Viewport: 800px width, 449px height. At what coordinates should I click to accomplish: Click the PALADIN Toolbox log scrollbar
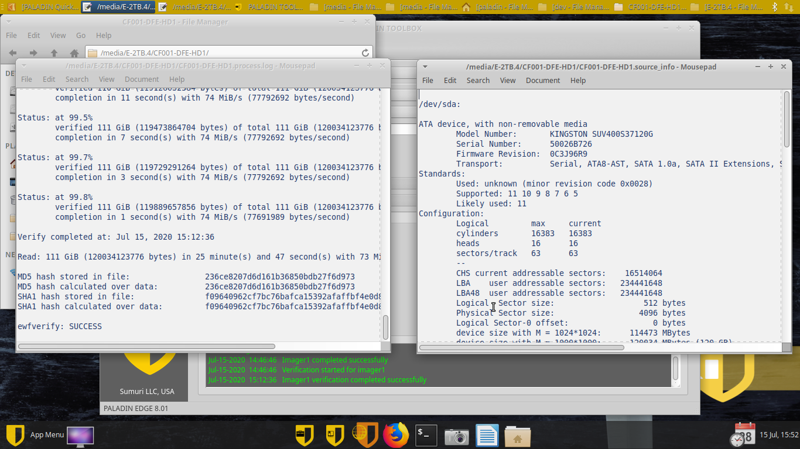(x=675, y=368)
